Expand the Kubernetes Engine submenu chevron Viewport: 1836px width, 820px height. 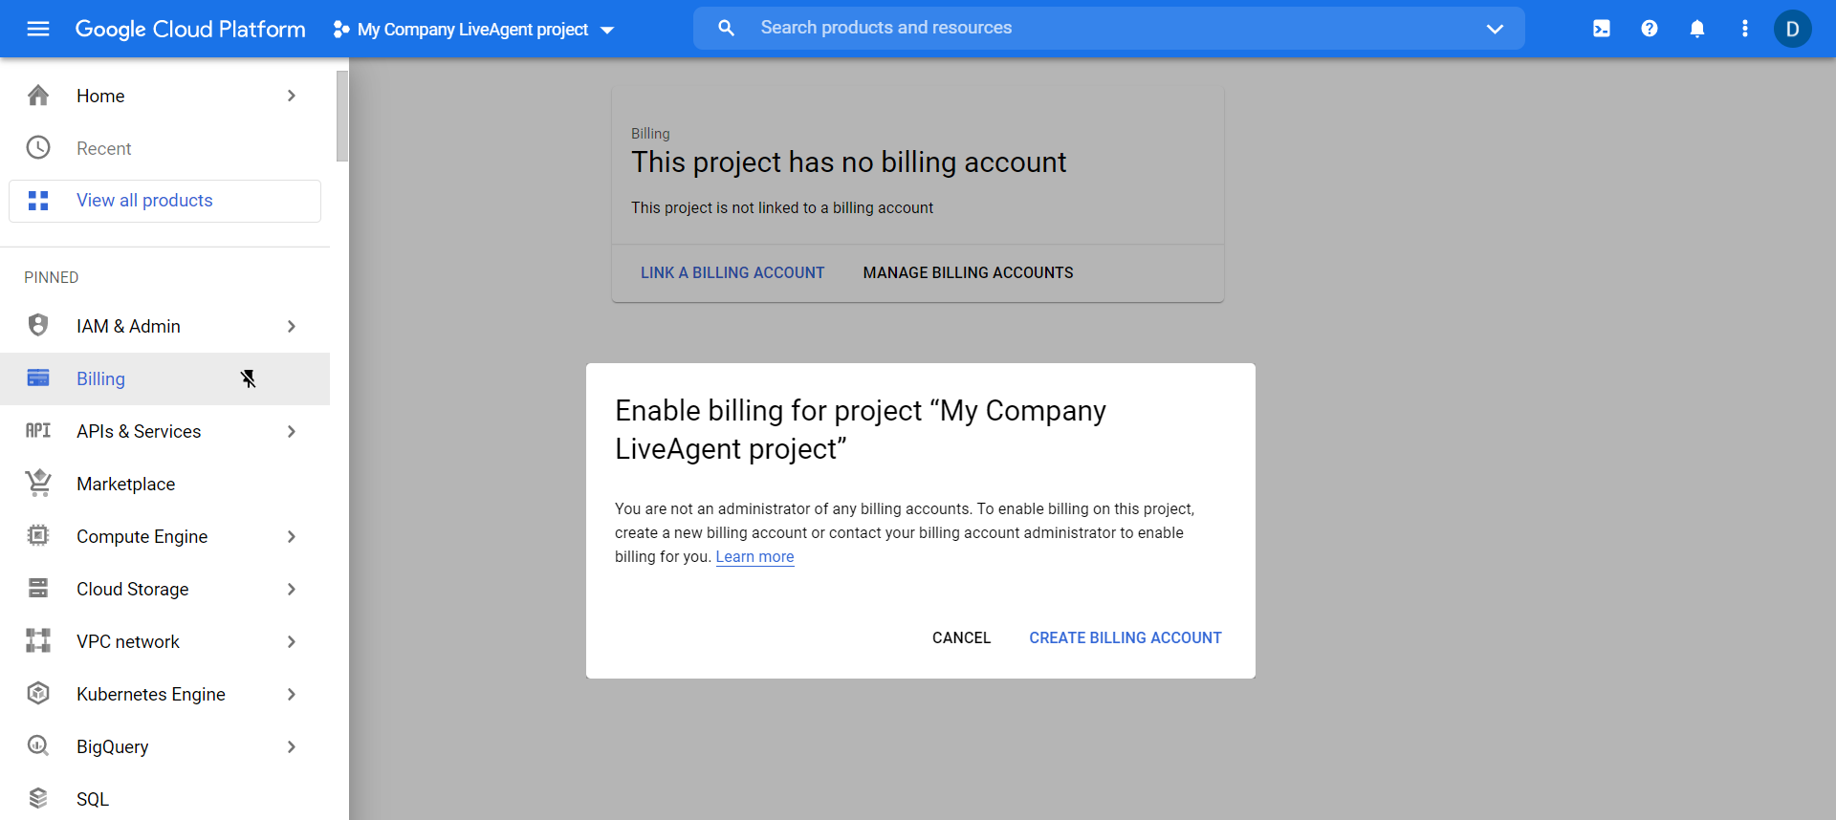click(x=292, y=694)
